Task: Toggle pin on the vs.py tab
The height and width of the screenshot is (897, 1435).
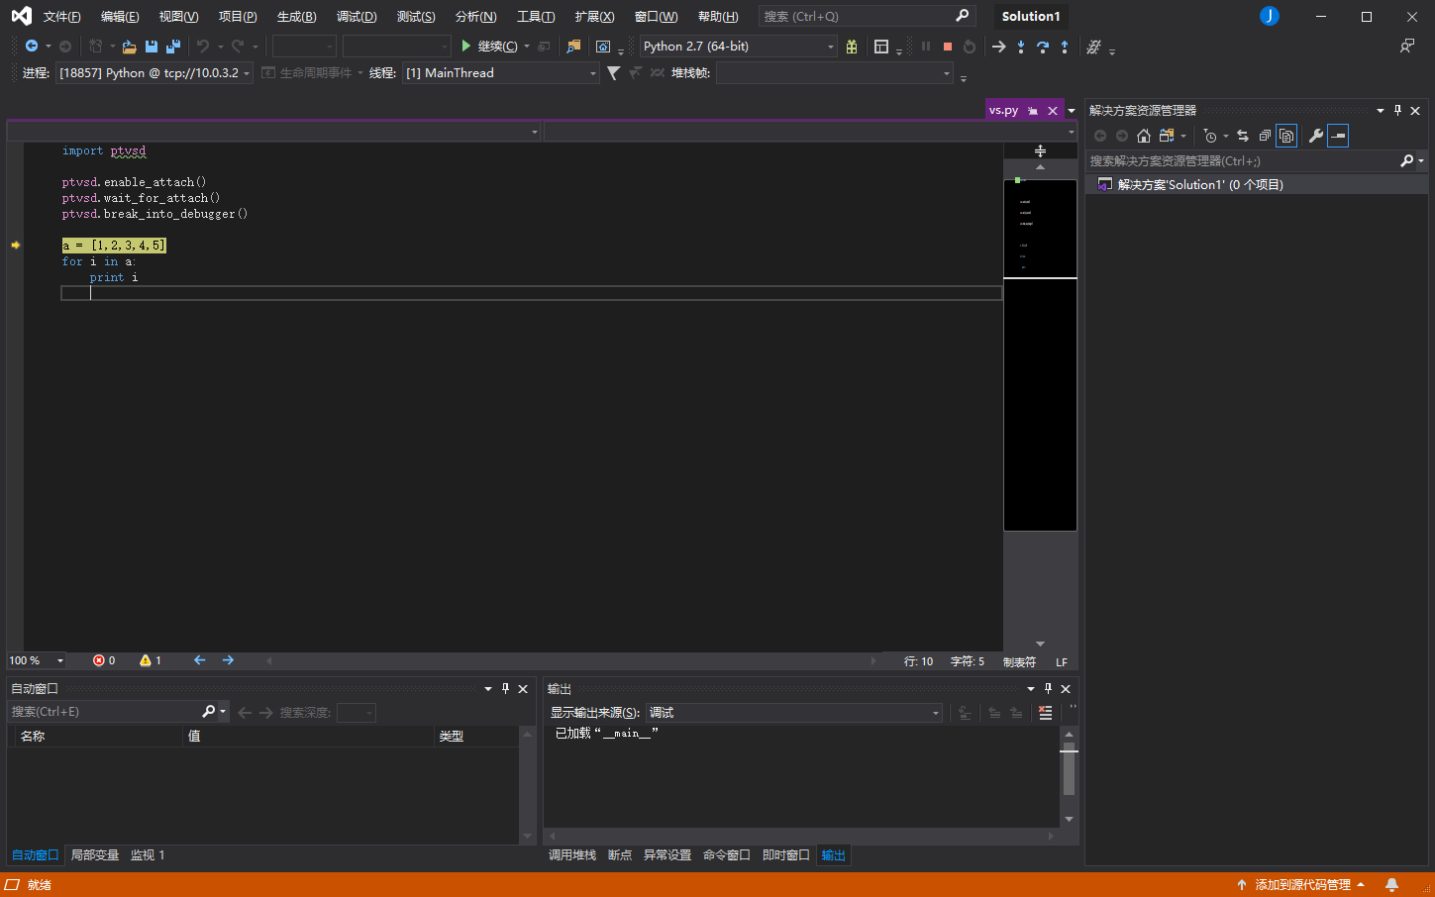Action: tap(1033, 111)
